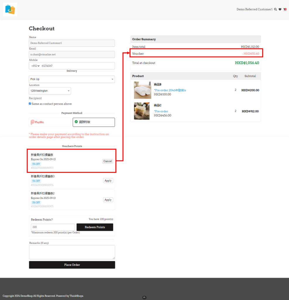Viewport: 289px width, 300px height.
Task: Open wishlist via the heart icon
Action: pyautogui.click(x=280, y=9)
